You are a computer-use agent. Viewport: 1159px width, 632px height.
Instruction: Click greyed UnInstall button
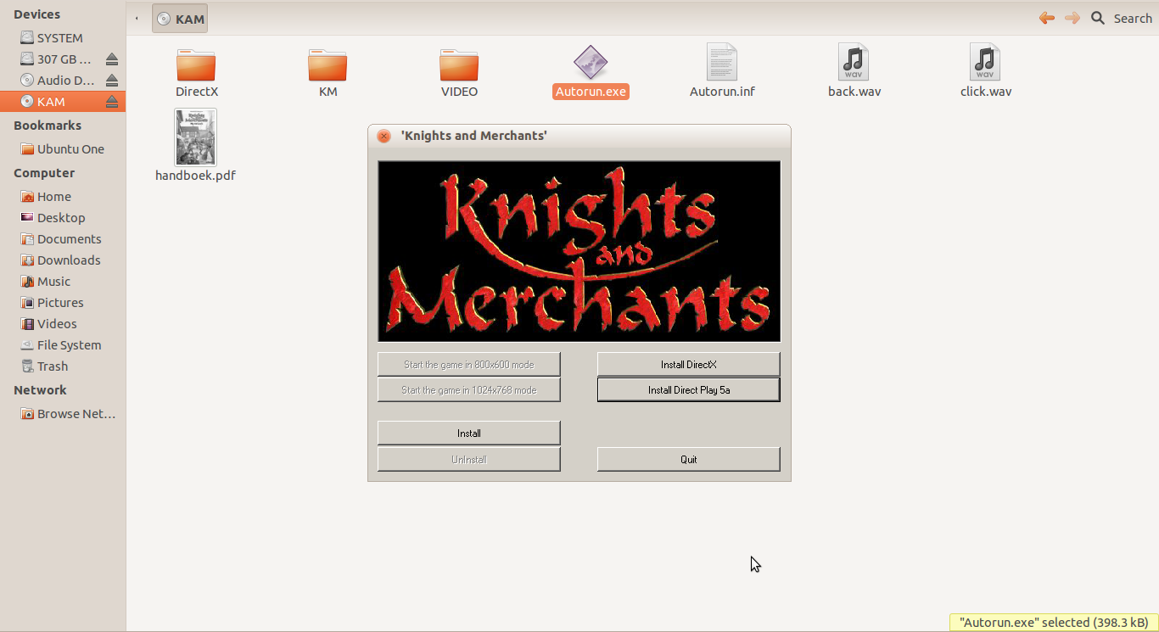(468, 460)
